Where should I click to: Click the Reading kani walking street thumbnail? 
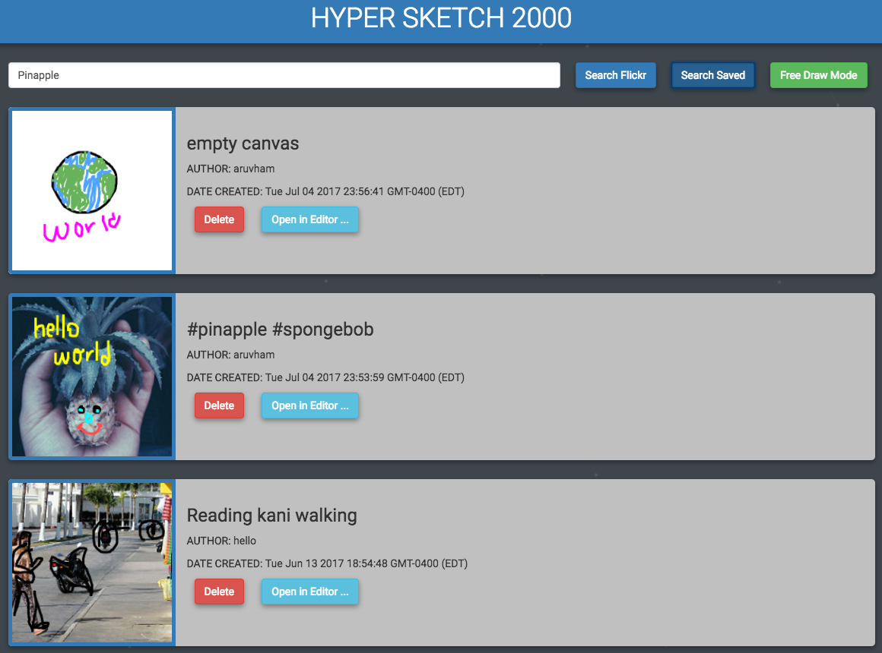(91, 562)
